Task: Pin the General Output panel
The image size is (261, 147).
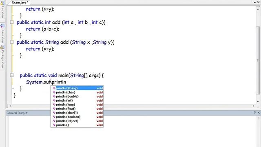Action: tap(254, 113)
